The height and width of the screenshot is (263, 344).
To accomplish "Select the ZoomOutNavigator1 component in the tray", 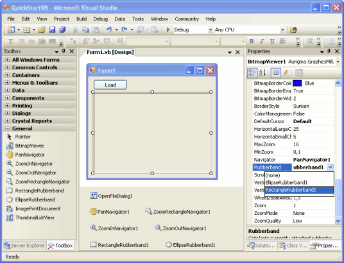I will coord(180,228).
